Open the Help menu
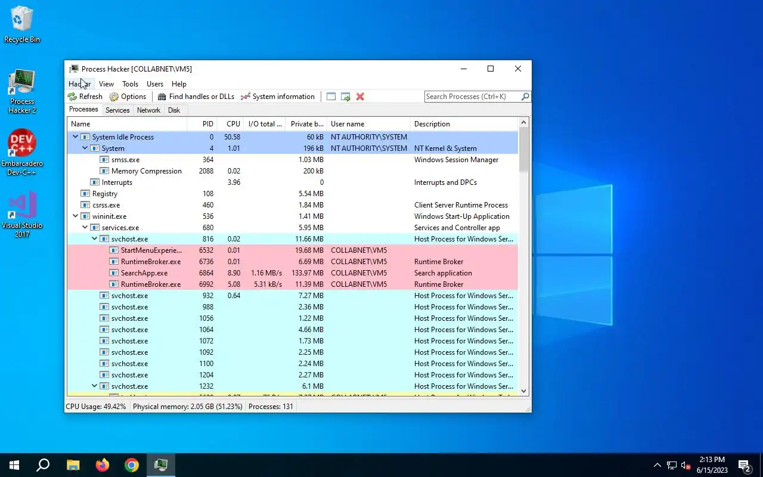763x477 pixels. point(179,84)
